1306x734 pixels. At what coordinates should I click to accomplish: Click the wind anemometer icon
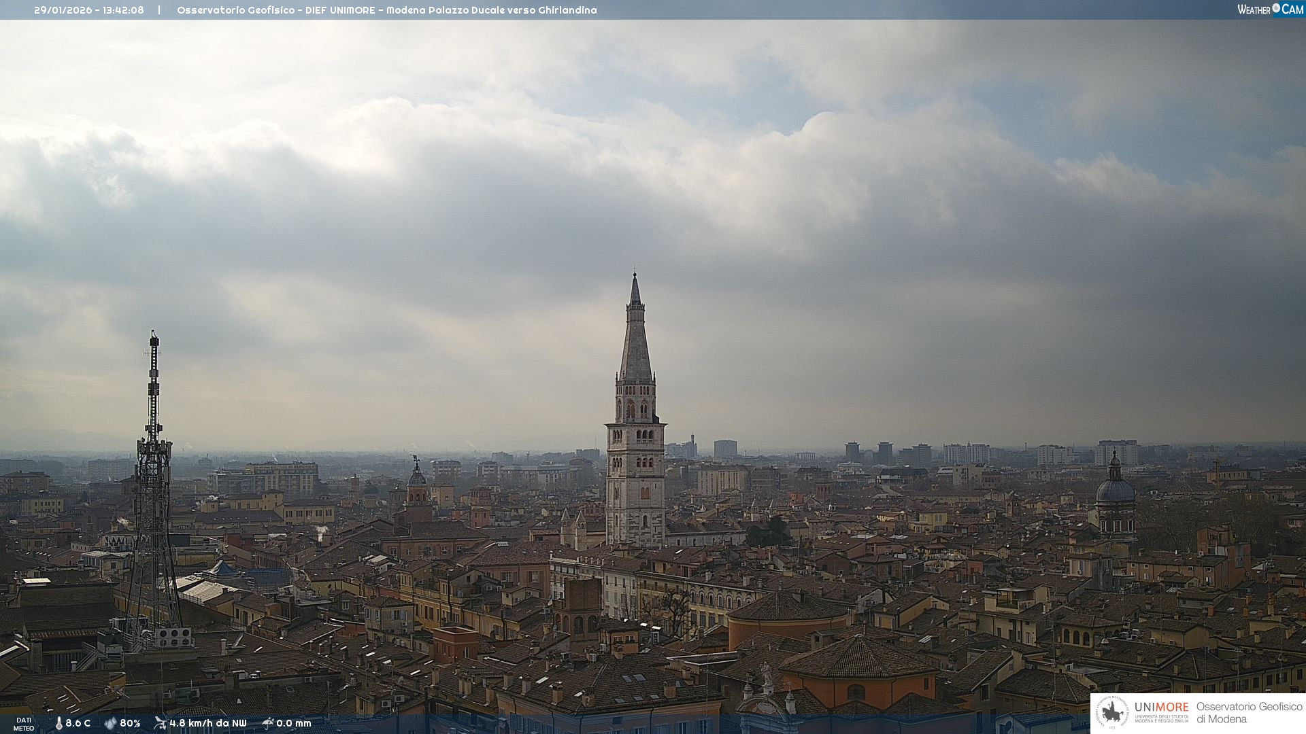160,723
